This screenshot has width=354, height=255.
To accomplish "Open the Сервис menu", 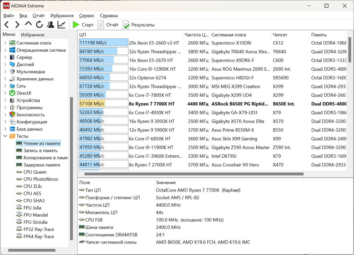I will pyautogui.click(x=87, y=16).
